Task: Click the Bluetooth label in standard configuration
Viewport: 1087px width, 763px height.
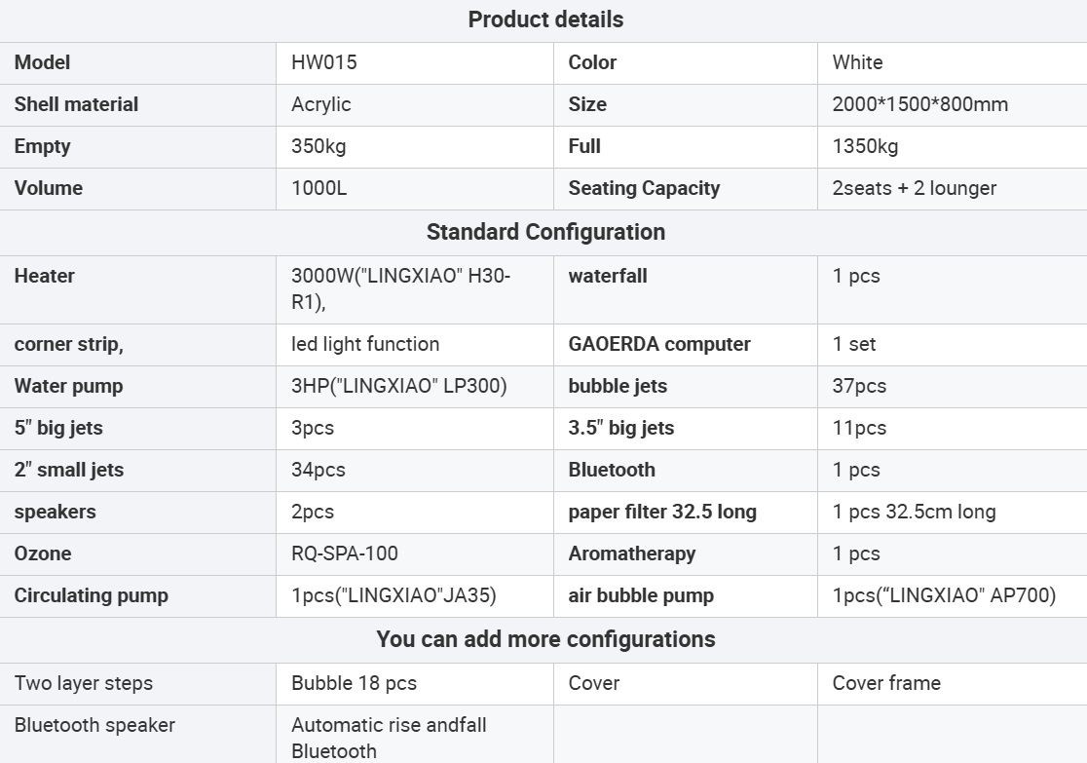Action: pyautogui.click(x=612, y=470)
